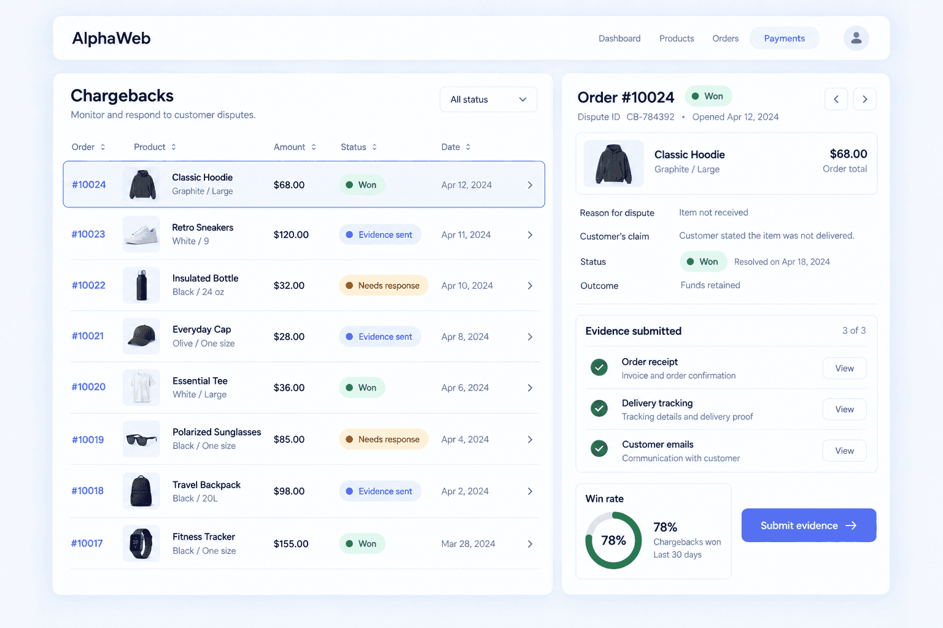943x628 pixels.
Task: Click the Classic Hoodie image in order details
Action: click(x=613, y=164)
